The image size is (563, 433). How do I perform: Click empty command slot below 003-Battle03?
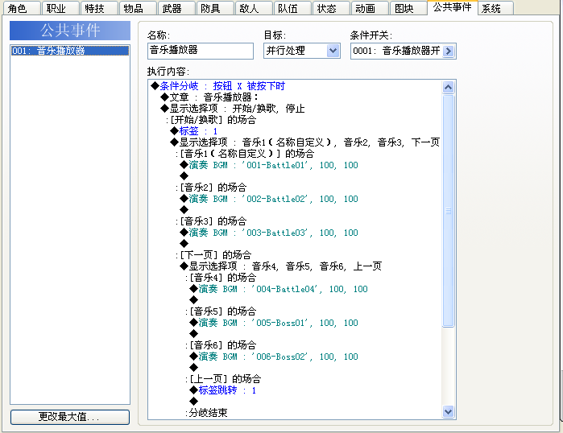(184, 244)
